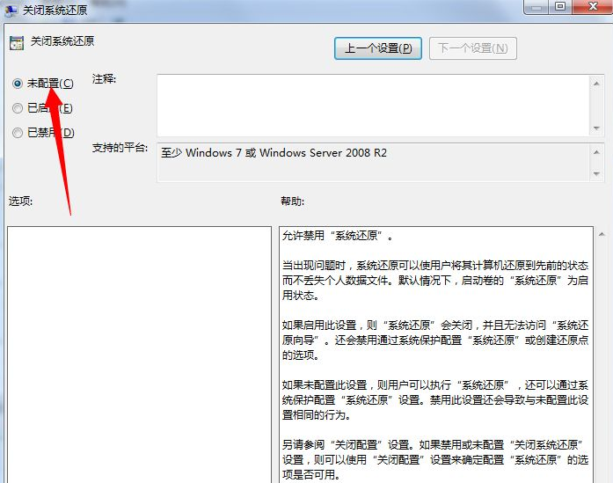Viewport: 613px width, 483px height.
Task: Click the help text 允许禁用“系统还原”。
Action: click(338, 236)
